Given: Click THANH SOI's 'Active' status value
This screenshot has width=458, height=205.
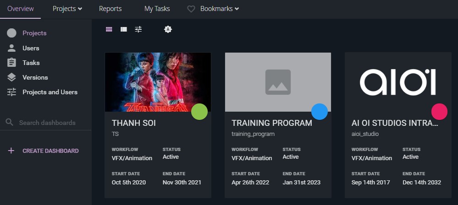Looking at the screenshot, I should (171, 157).
